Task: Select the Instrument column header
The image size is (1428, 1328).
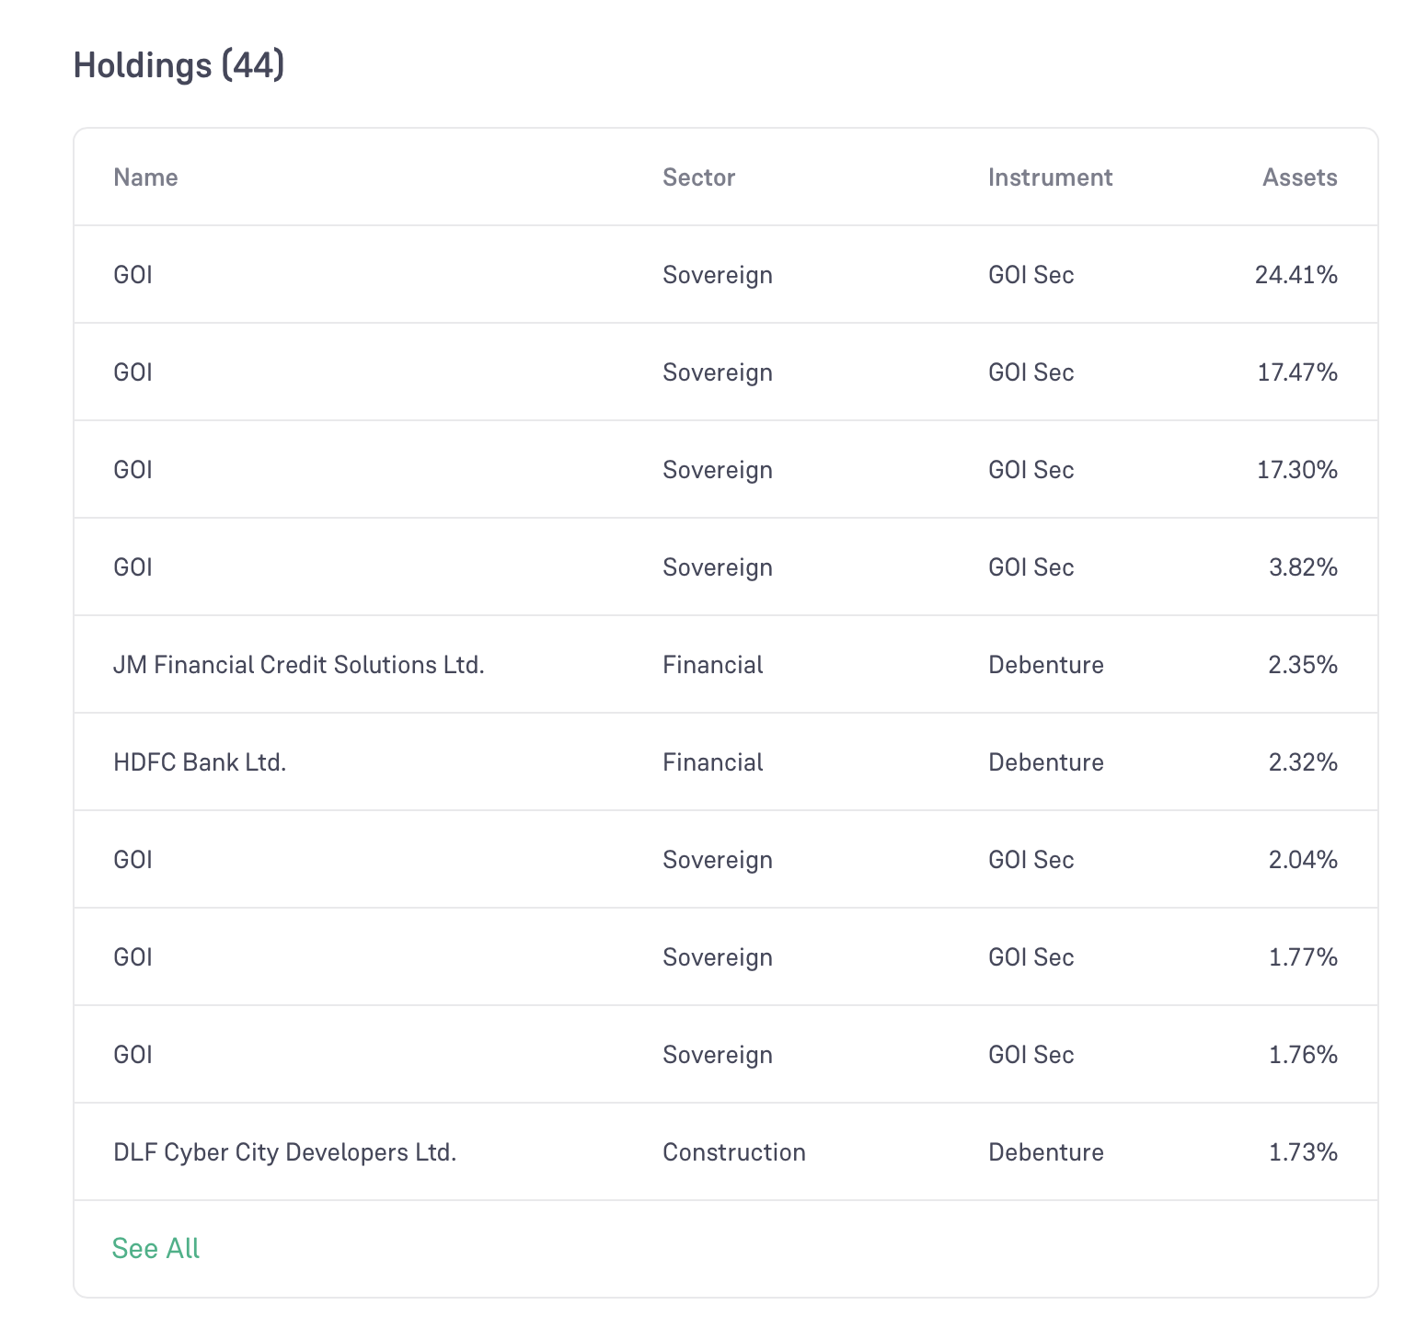Action: [1050, 177]
